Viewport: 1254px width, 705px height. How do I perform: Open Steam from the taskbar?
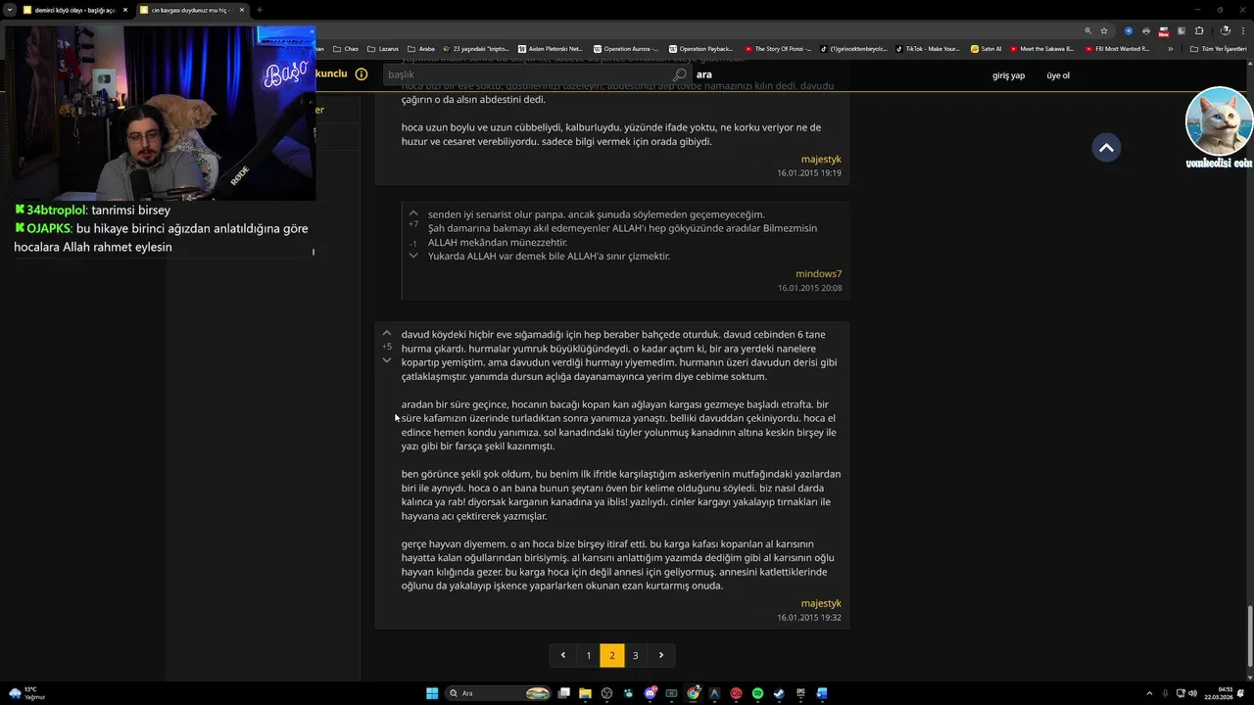tap(779, 693)
